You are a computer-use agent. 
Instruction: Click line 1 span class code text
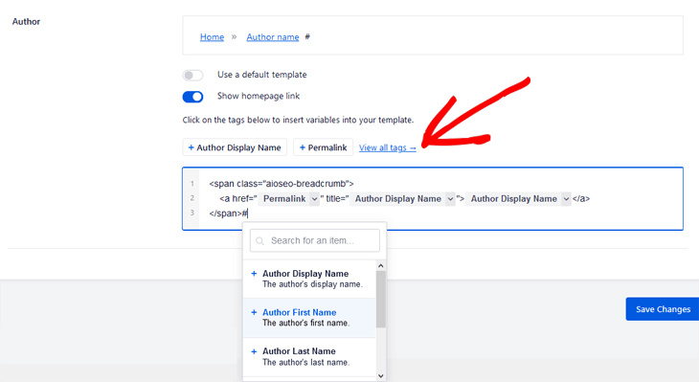[x=282, y=184]
